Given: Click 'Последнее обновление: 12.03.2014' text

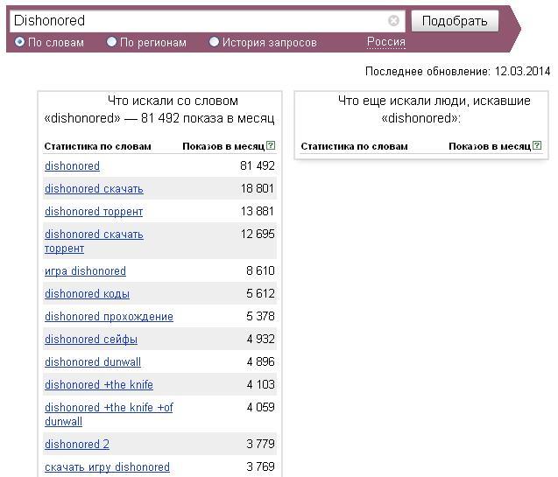Looking at the screenshot, I should pos(457,72).
